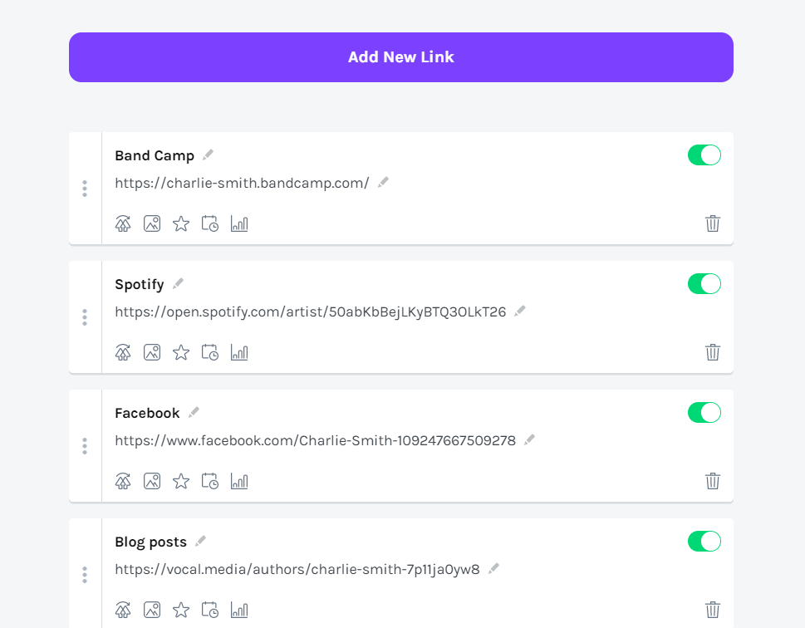Disable the Band Camp link toggle

point(704,155)
